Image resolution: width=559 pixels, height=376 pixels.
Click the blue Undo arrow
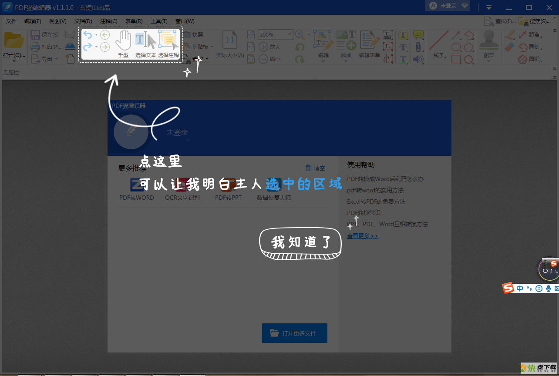tap(88, 35)
